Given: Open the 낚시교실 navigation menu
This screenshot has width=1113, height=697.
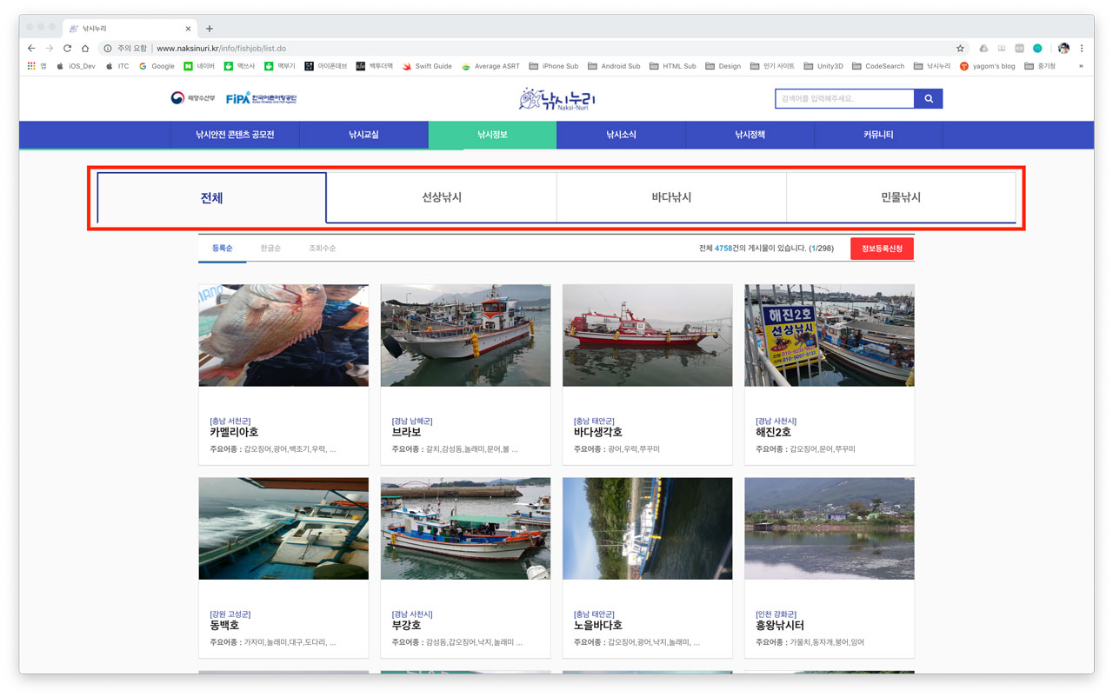Looking at the screenshot, I should point(363,135).
